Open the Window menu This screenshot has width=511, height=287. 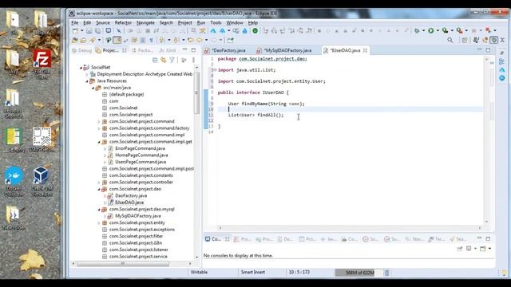click(235, 23)
